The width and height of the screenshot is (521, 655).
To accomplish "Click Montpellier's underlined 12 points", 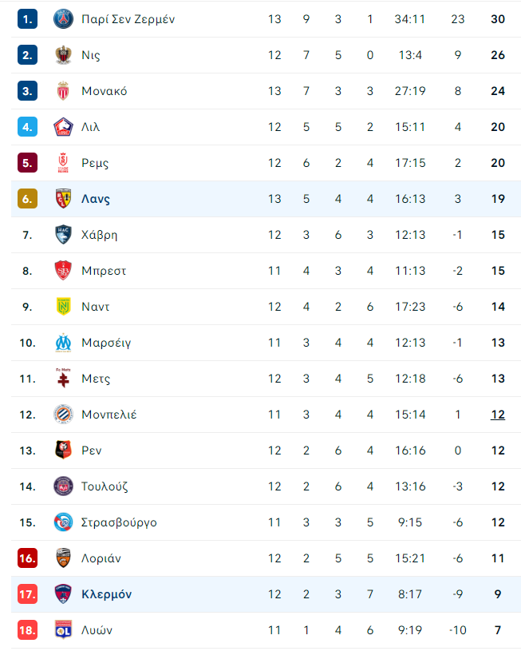I will pyautogui.click(x=498, y=415).
